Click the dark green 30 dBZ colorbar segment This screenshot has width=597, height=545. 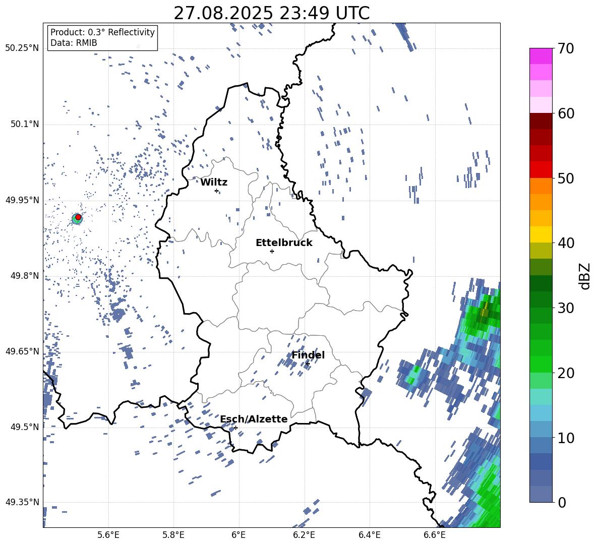[541, 299]
